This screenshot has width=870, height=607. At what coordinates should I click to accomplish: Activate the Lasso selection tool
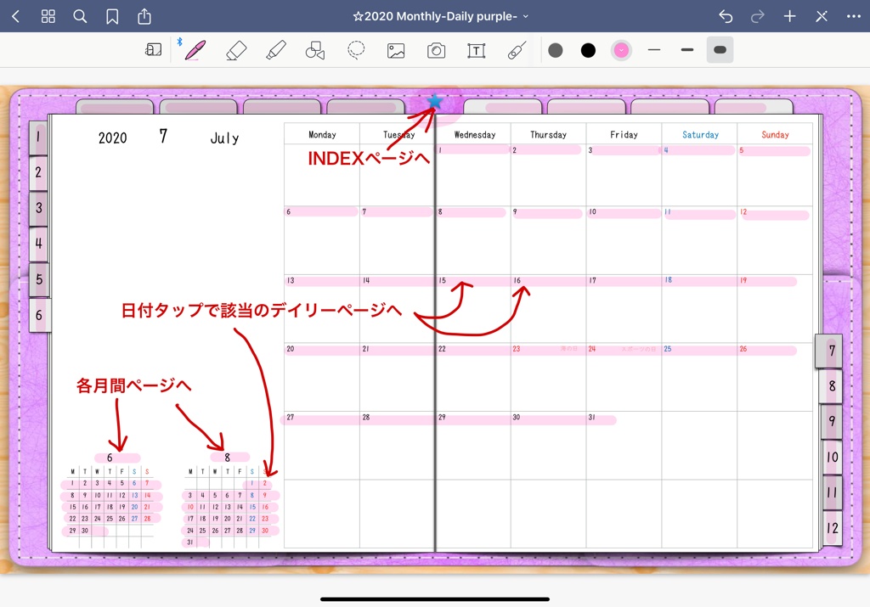pyautogui.click(x=356, y=50)
